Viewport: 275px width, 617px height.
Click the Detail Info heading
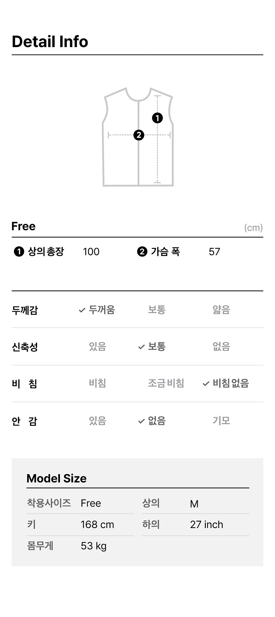50,42
